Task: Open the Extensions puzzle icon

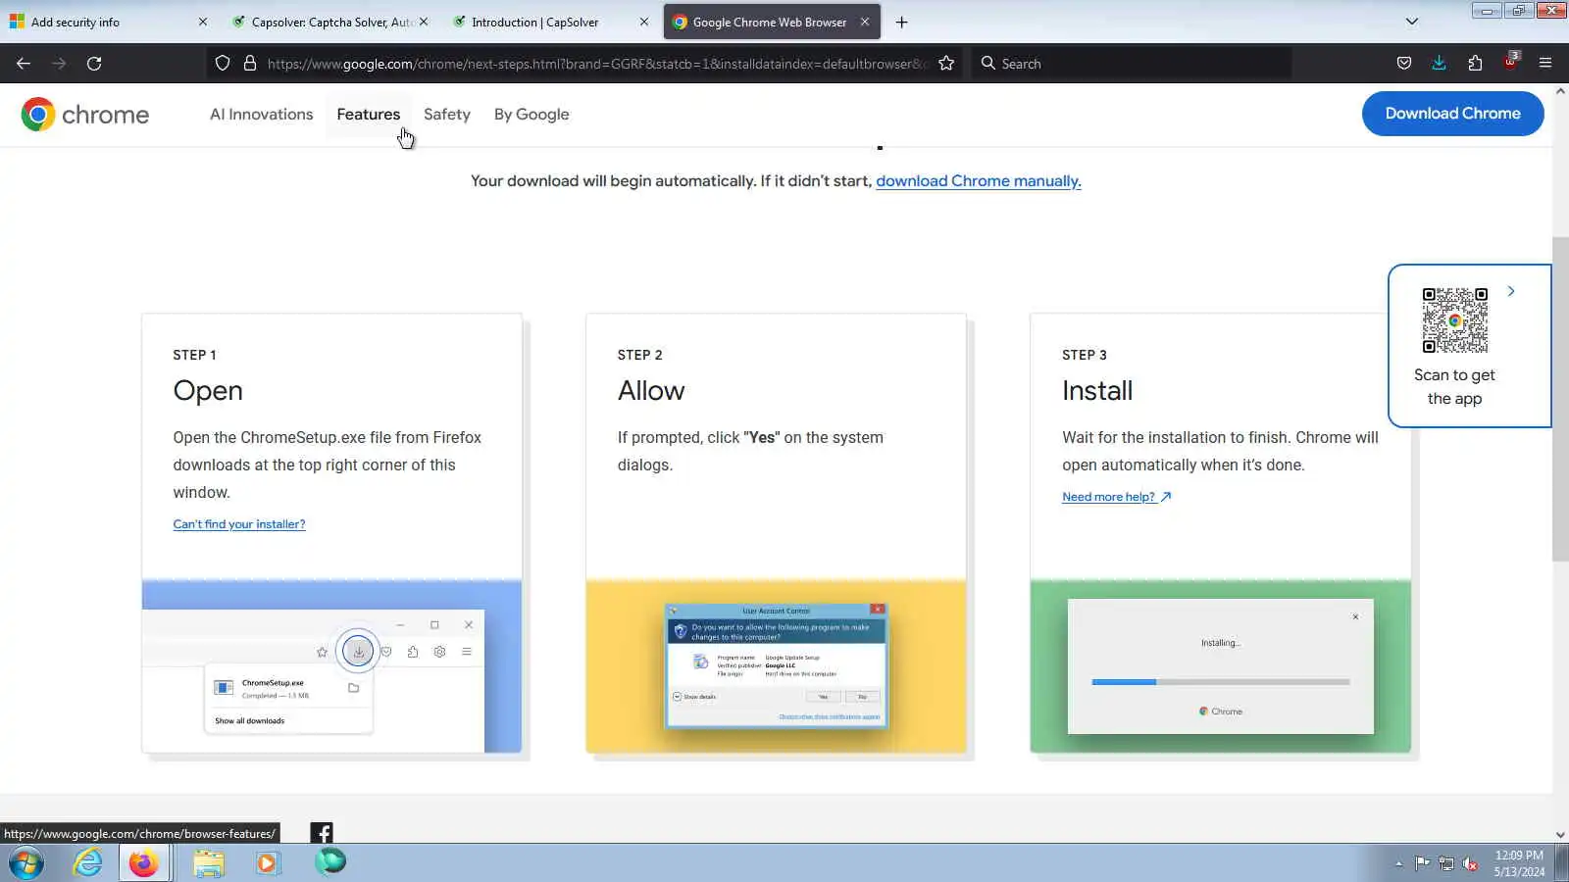Action: coord(1475,64)
